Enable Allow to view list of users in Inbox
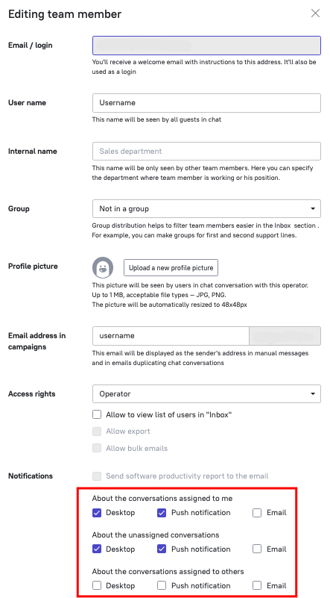Viewport: 330px width, 598px height. click(97, 414)
